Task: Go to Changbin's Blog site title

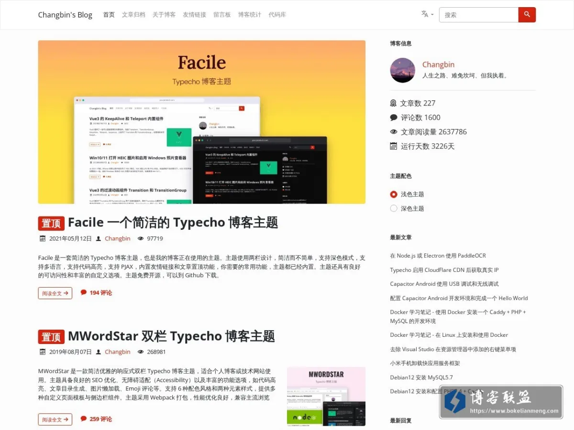Action: [x=65, y=15]
